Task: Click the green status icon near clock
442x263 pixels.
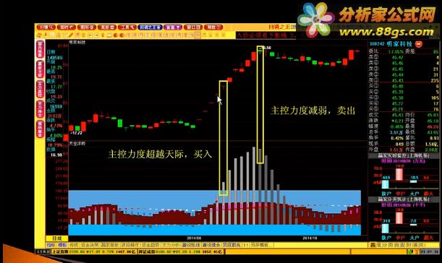Action: click(411, 251)
